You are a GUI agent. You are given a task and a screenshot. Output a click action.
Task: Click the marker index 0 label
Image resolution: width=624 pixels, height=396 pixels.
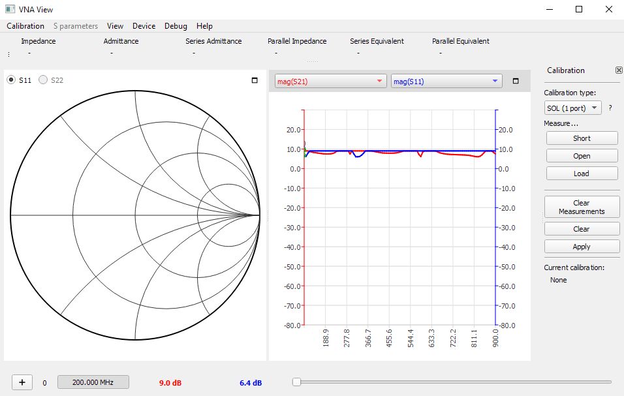[x=44, y=383]
